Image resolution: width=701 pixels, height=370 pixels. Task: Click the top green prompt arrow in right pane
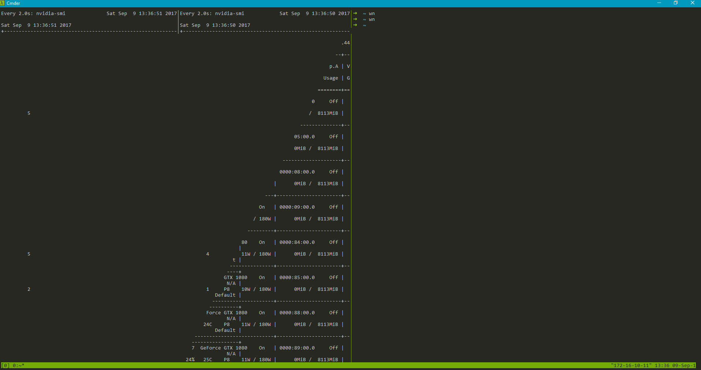tap(355, 13)
